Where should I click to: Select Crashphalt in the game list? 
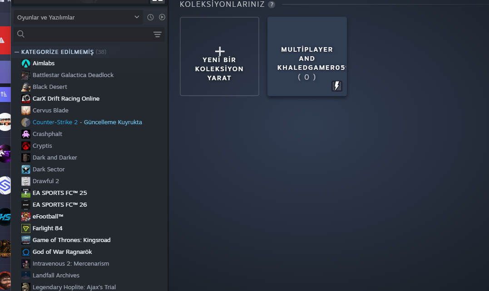47,134
